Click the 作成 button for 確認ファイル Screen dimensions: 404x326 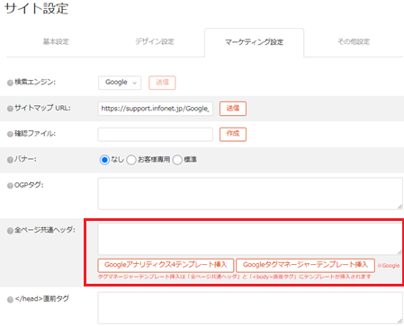tap(233, 134)
